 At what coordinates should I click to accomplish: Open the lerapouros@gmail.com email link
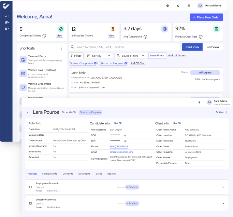(x=121, y=152)
